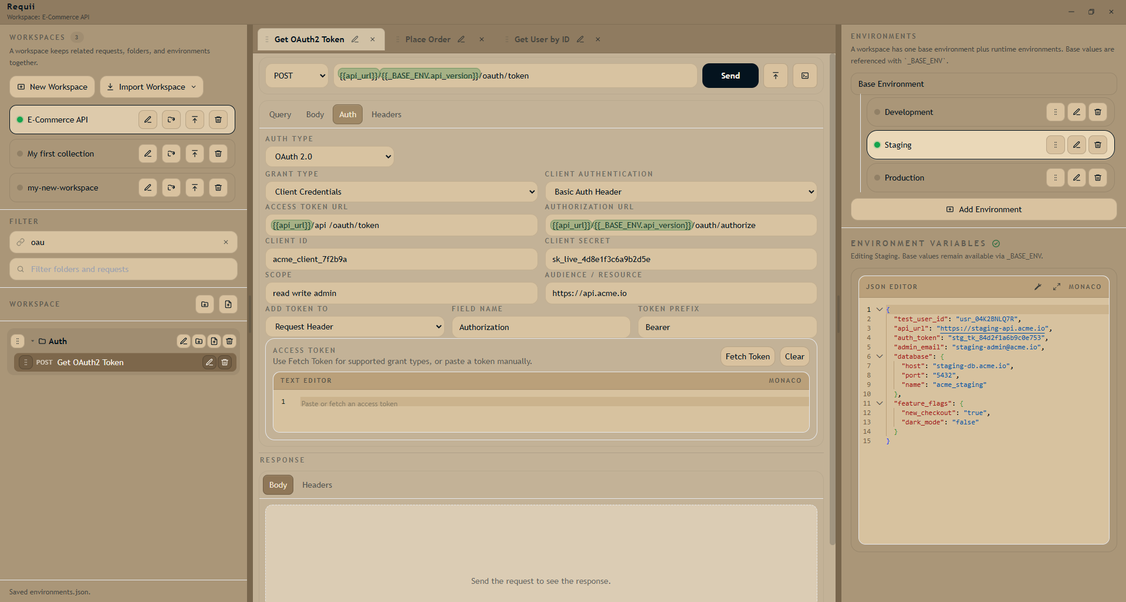The width and height of the screenshot is (1126, 602).
Task: Fold the database object in the JSON editor
Action: click(880, 356)
